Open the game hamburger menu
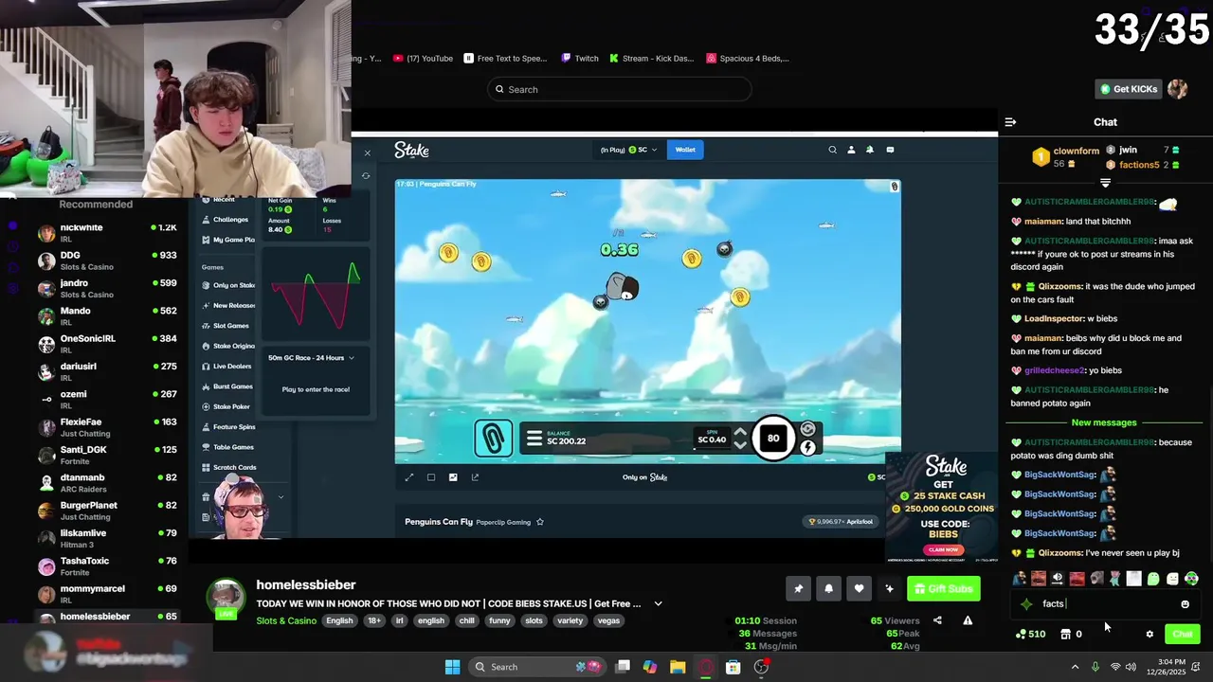 (534, 439)
